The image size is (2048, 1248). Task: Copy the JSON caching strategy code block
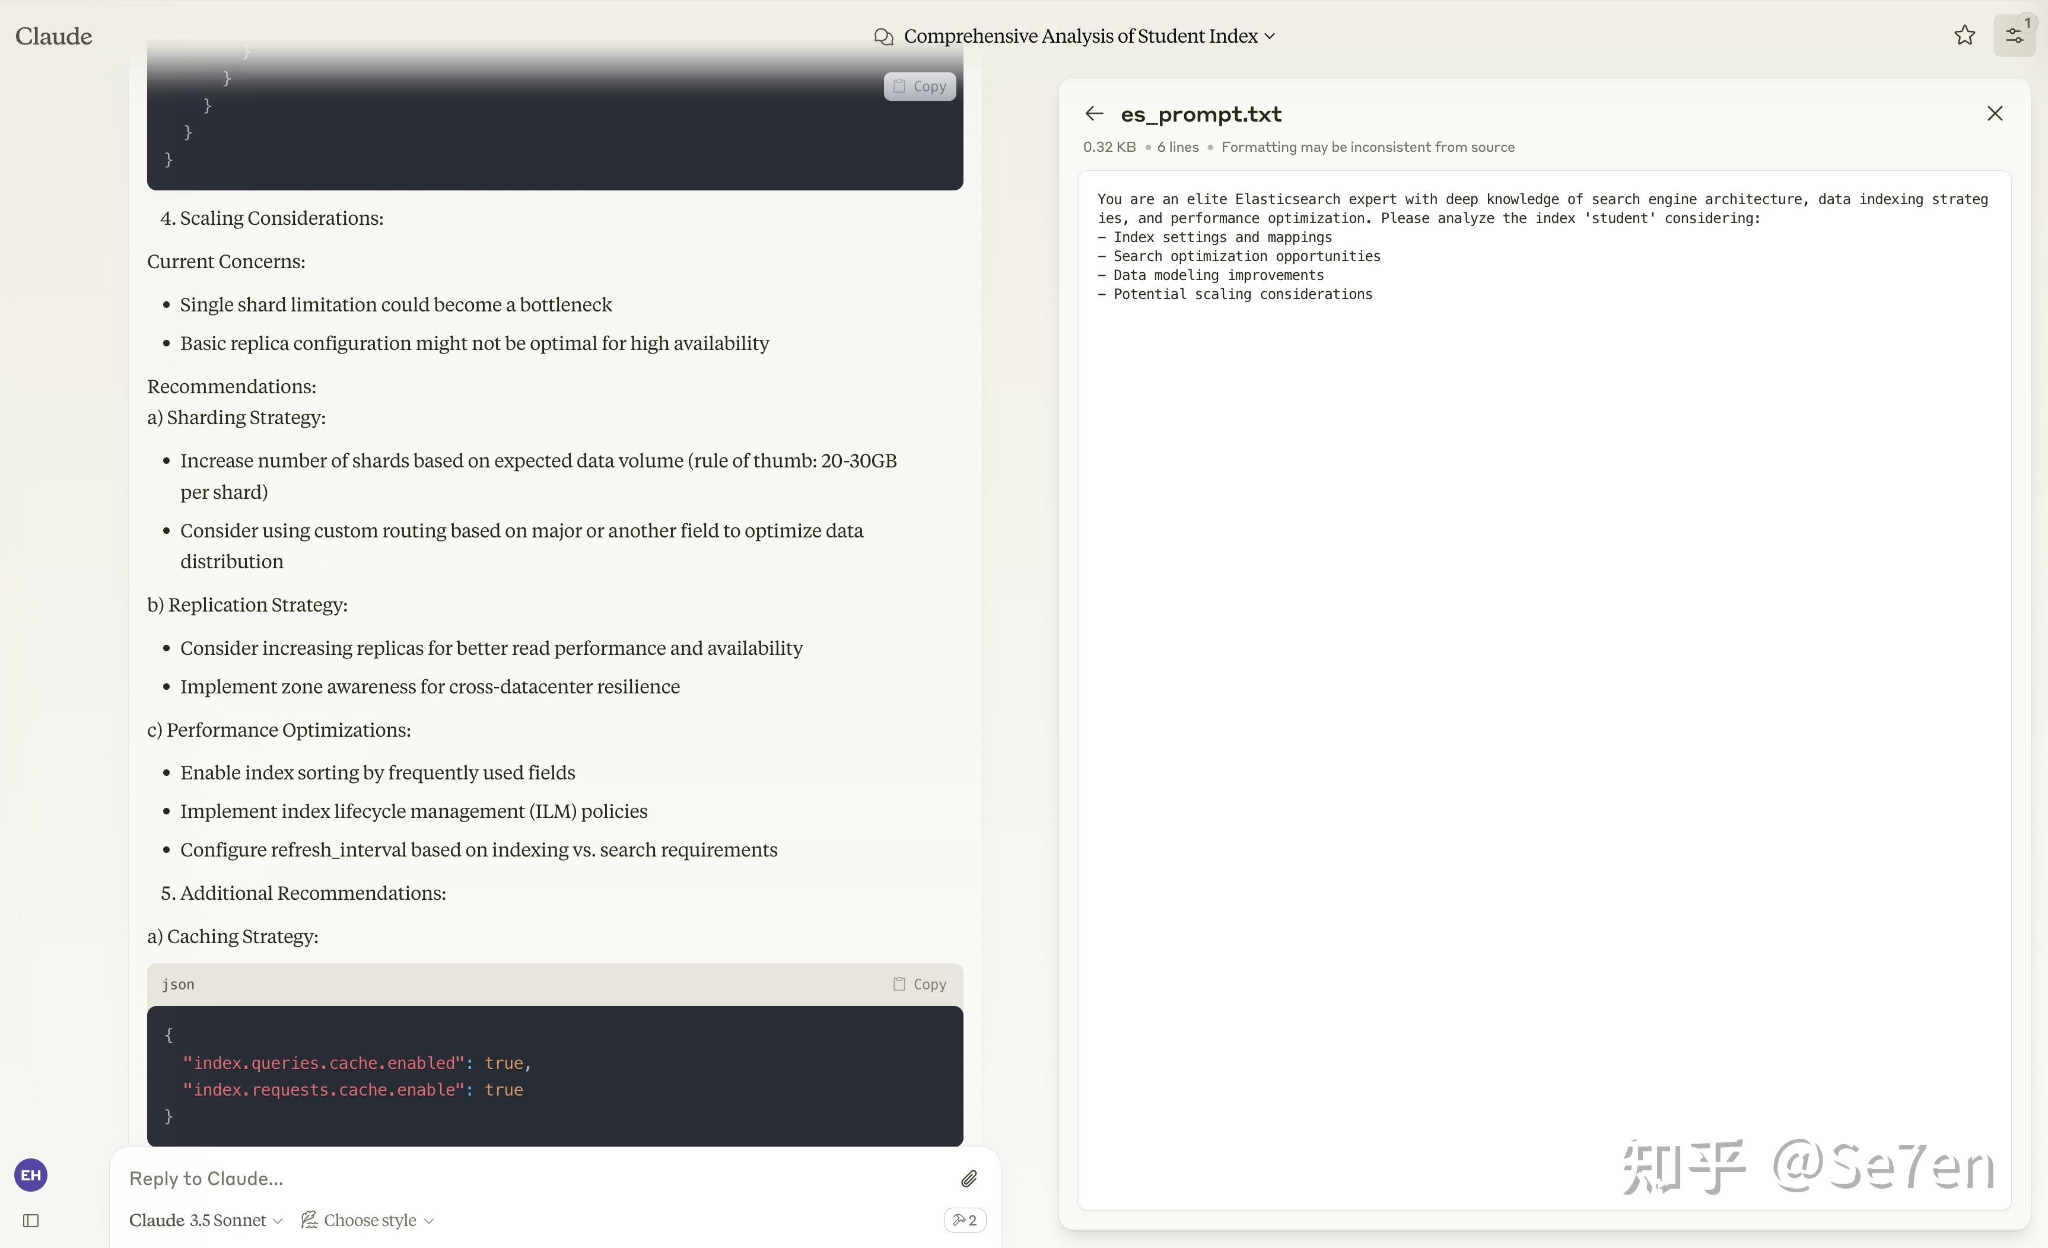point(918,984)
